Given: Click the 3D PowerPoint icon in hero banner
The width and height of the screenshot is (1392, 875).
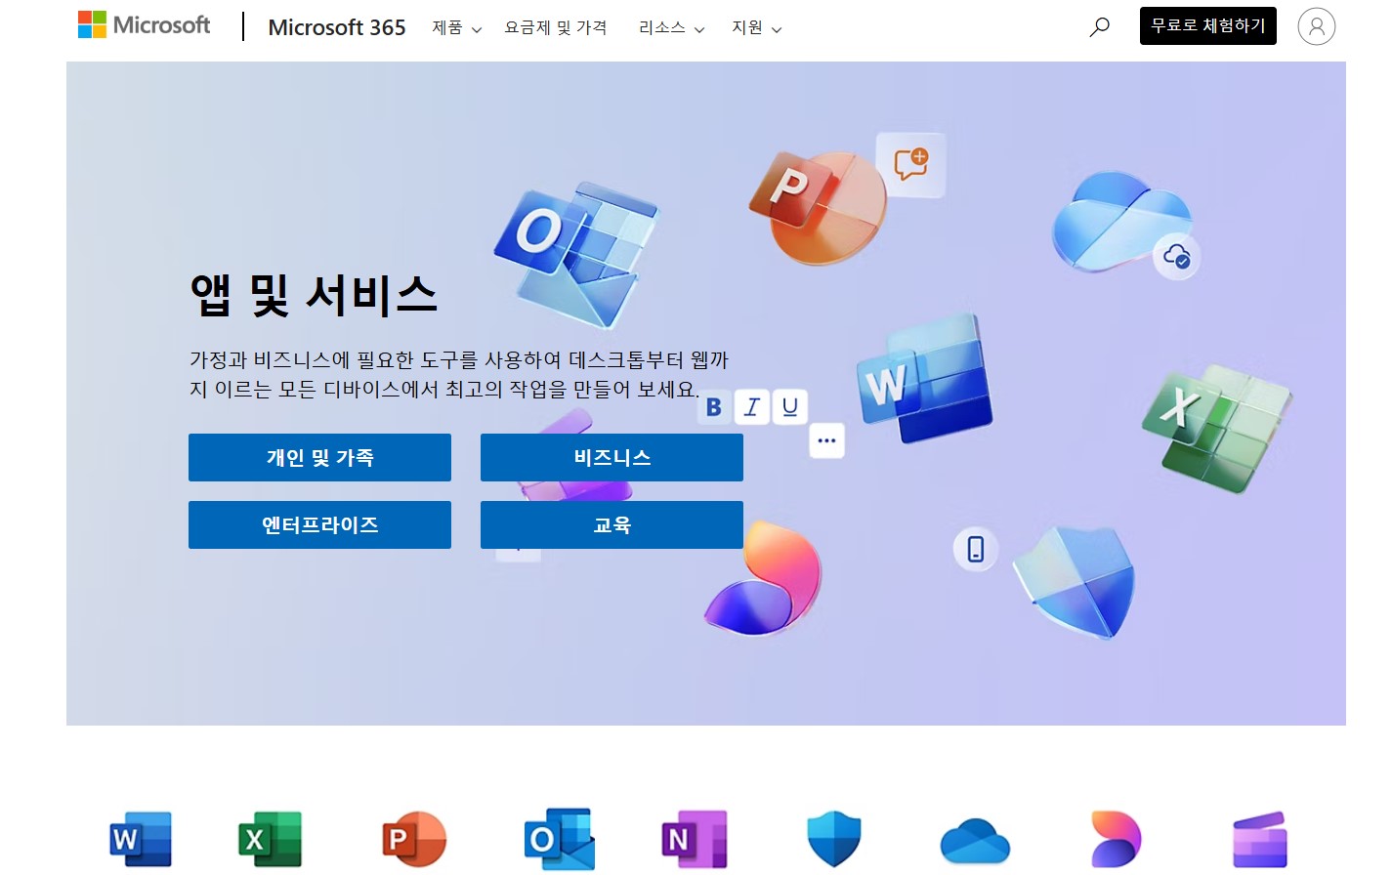Looking at the screenshot, I should pos(819,206).
